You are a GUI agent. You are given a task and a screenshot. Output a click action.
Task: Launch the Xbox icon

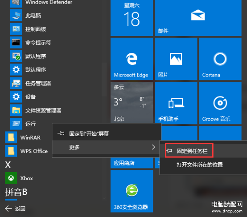coord(11,178)
